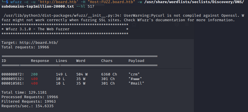Click the faint Pocket save icon behind the terminal
Image resolution: width=248 pixels, height=112 pixels.
click(177, 24)
